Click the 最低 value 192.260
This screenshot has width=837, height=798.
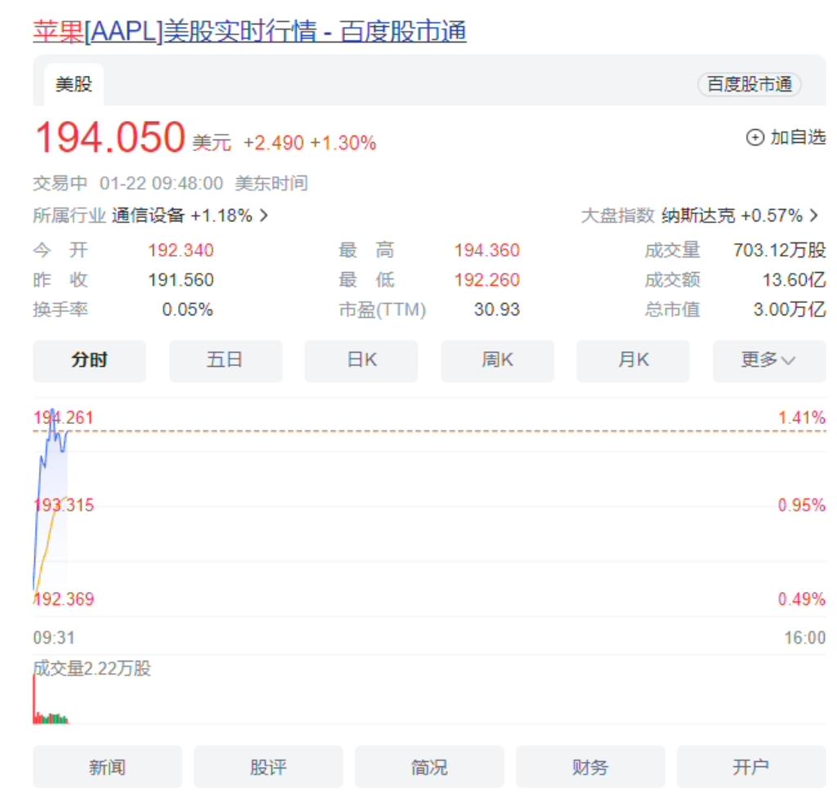(487, 279)
